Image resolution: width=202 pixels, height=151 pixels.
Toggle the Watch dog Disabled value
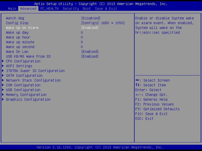pyautogui.click(x=91, y=18)
